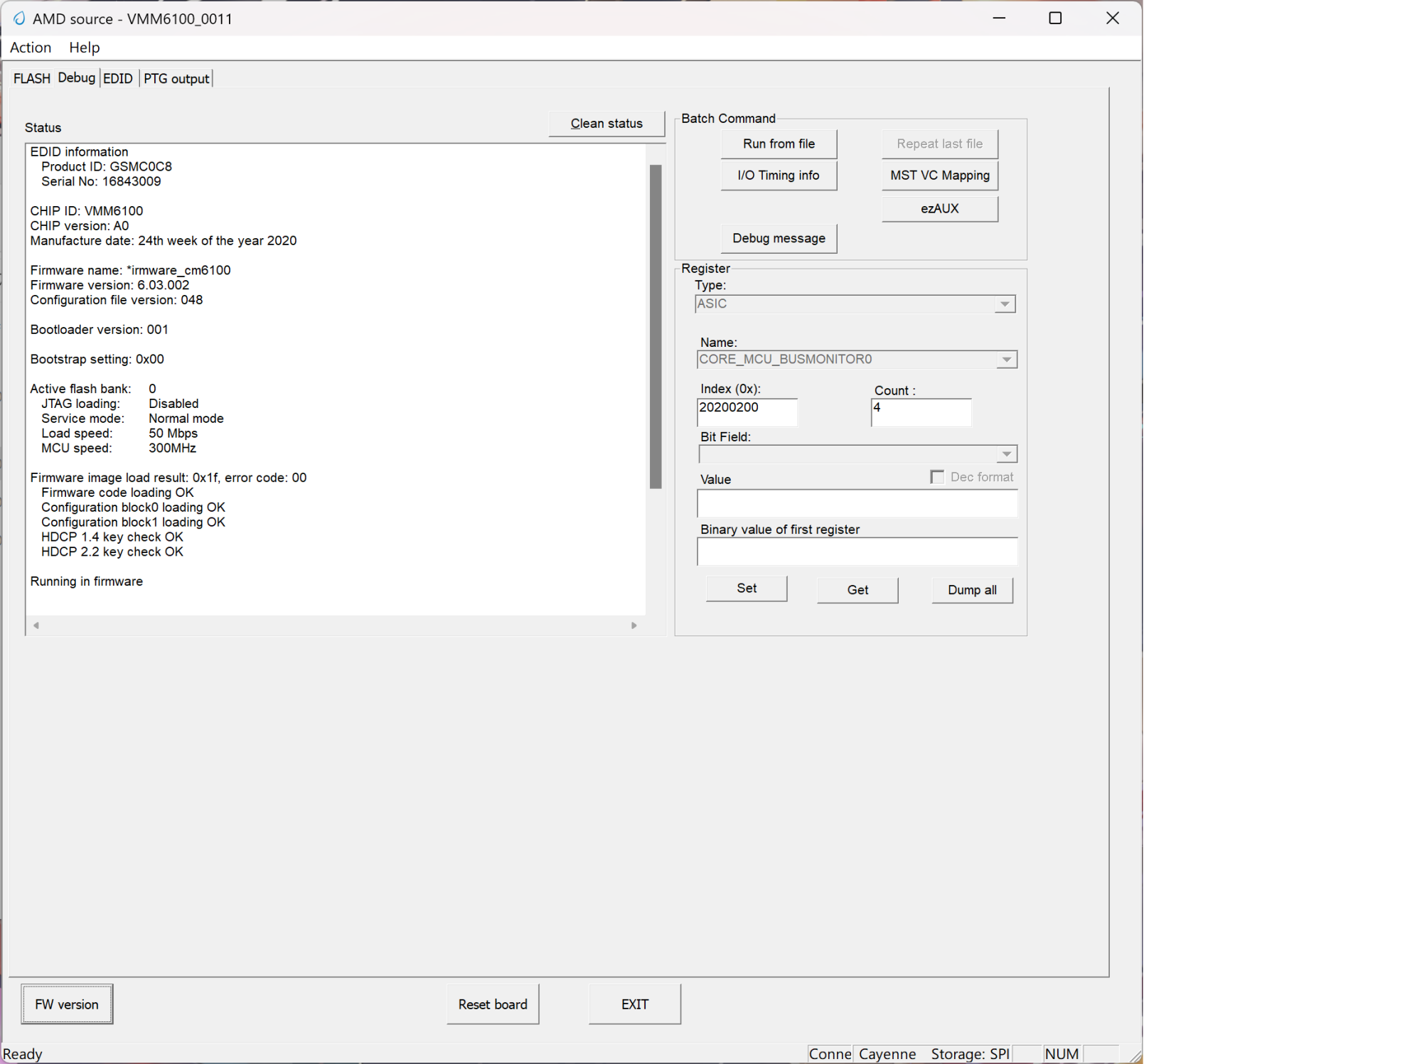Open MST VC Mapping
The width and height of the screenshot is (1422, 1064).
(939, 176)
